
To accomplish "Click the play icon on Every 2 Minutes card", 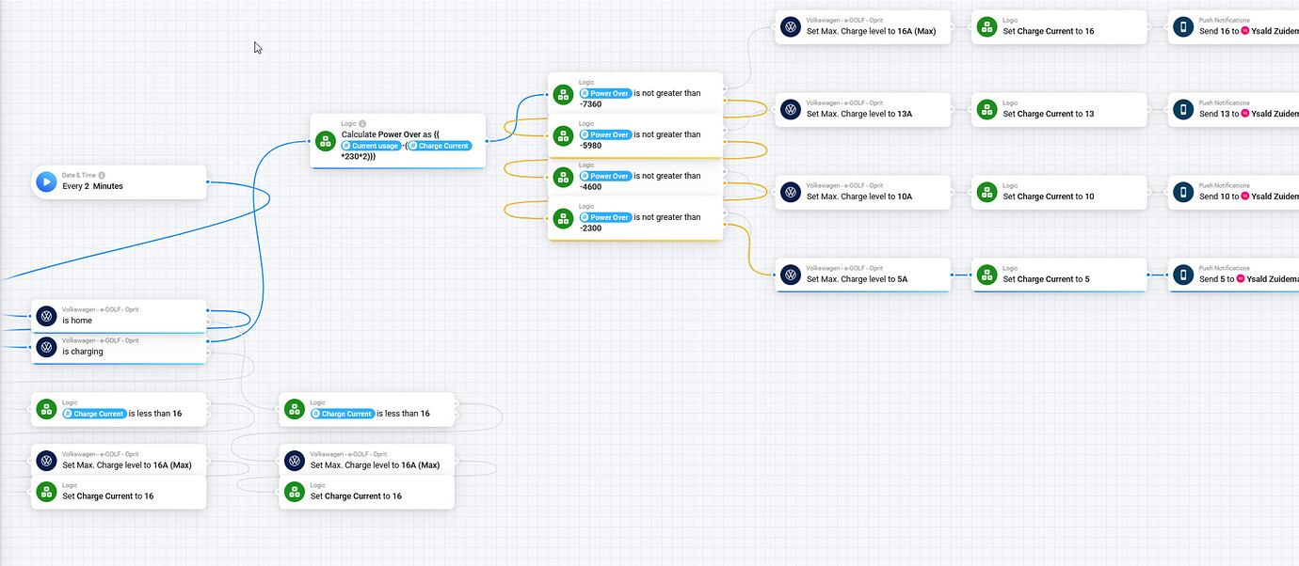I will tap(45, 181).
